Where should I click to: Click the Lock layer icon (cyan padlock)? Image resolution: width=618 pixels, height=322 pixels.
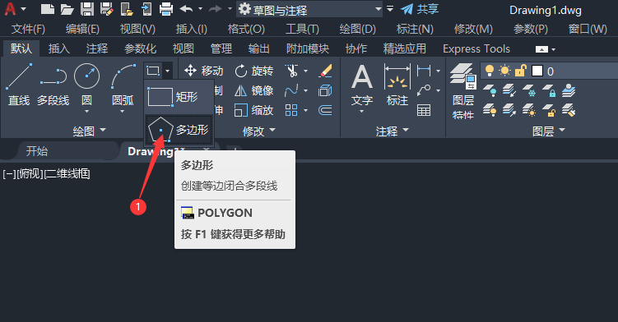pos(549,90)
